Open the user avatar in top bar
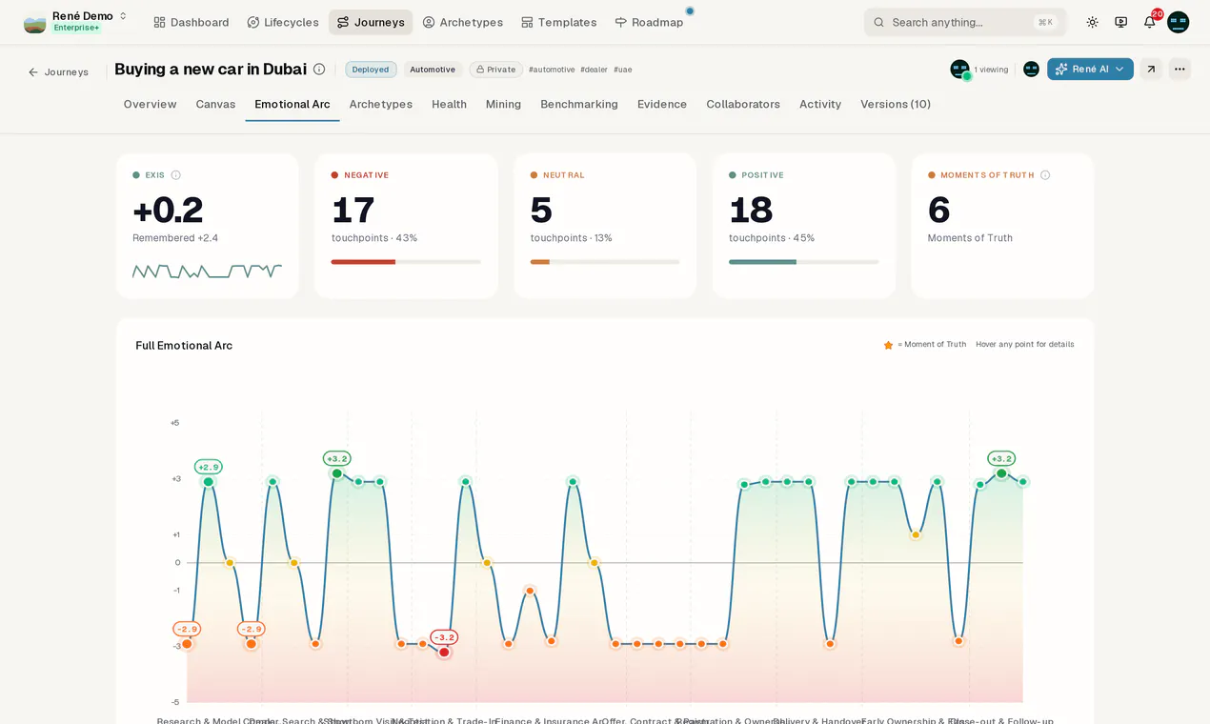1210x724 pixels. pyautogui.click(x=1179, y=22)
